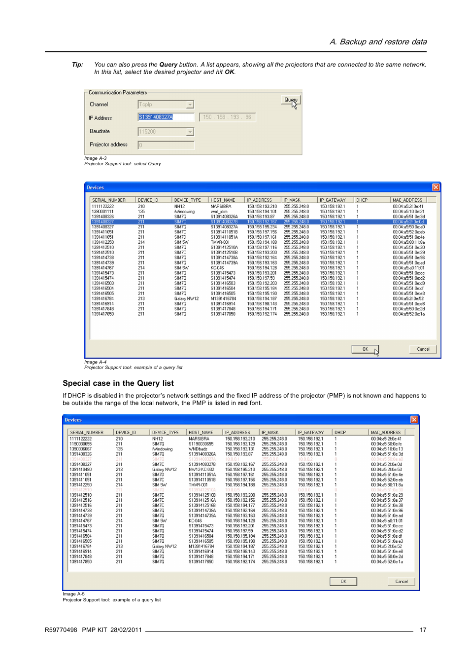Select MAC 00:04:a5:60:0e:fc in Image A-5 list
Viewport: 470px width, 666px height.
[386, 444]
